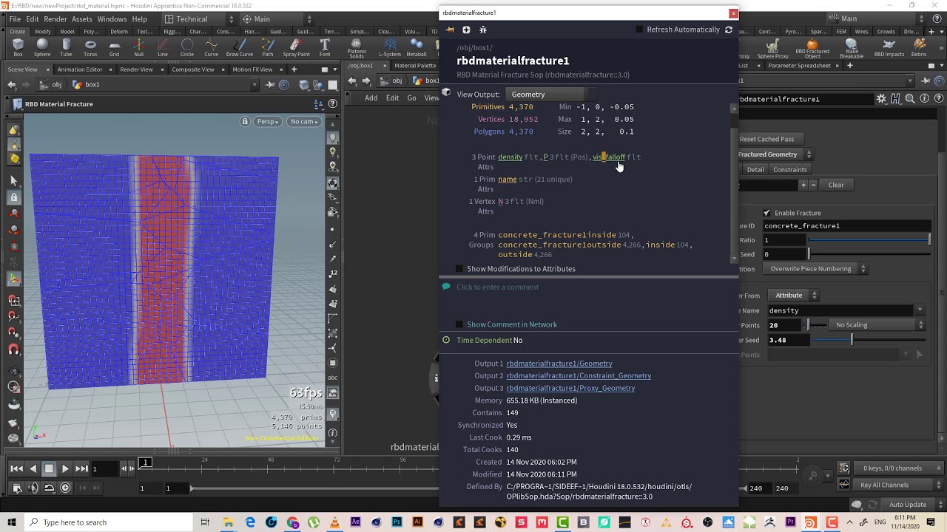The width and height of the screenshot is (947, 532).
Task: Click the RBD Impacts shelf tool
Action: (889, 49)
